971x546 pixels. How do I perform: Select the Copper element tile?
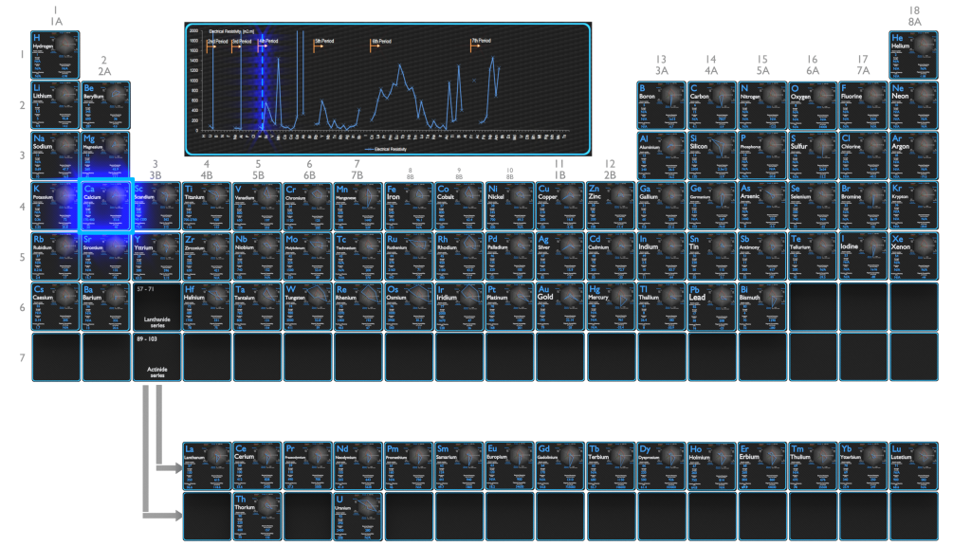(560, 206)
